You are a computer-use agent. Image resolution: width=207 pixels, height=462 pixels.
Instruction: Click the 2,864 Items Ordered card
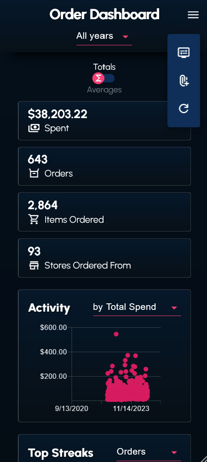pos(104,212)
